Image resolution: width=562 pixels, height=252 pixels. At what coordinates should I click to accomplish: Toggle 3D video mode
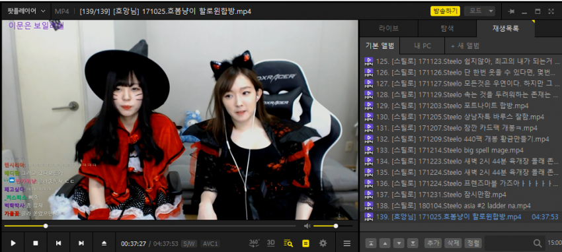(271, 243)
